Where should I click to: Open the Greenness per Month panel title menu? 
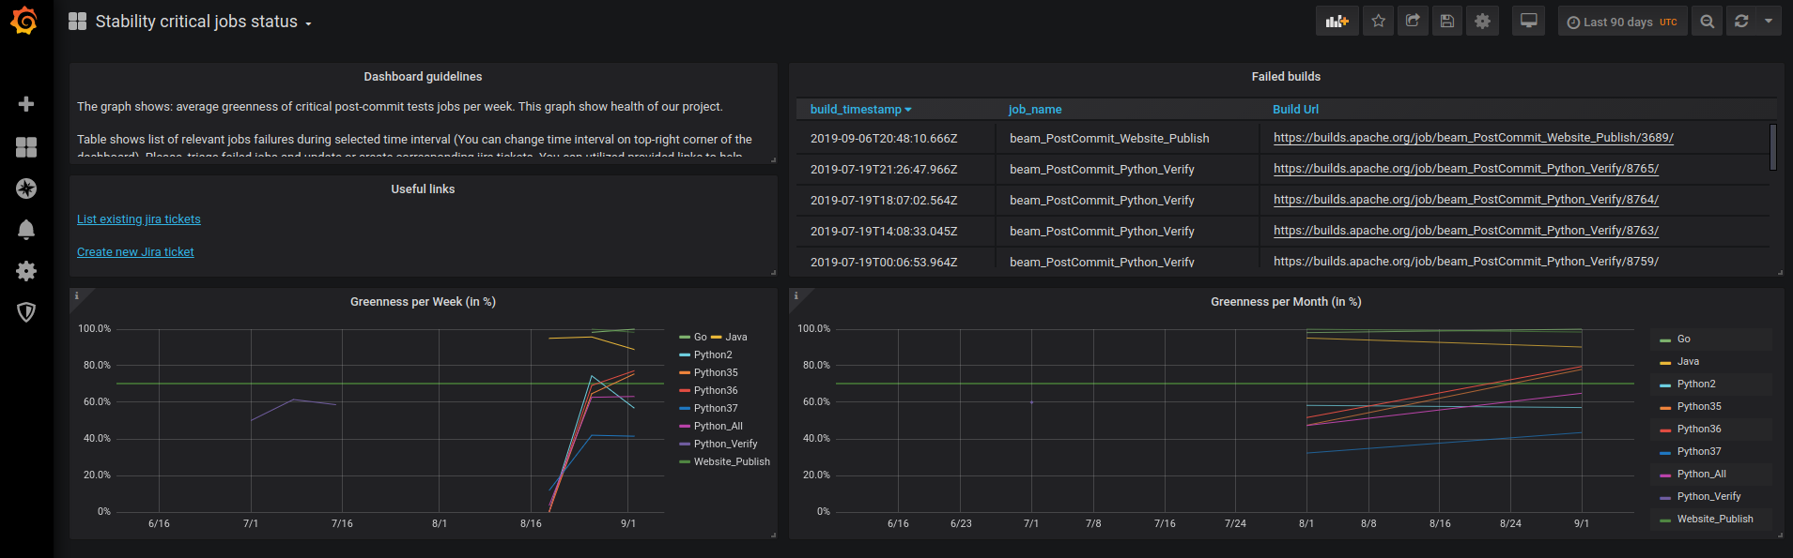[1286, 302]
